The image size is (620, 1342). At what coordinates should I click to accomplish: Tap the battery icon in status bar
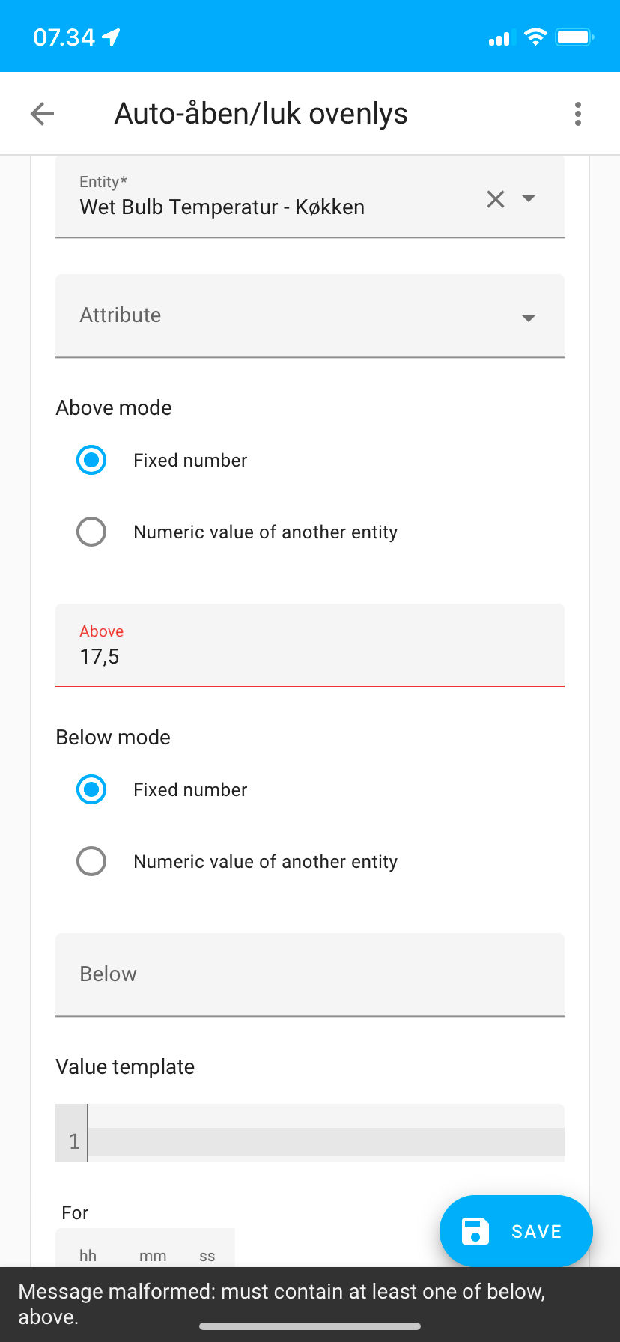click(x=574, y=36)
